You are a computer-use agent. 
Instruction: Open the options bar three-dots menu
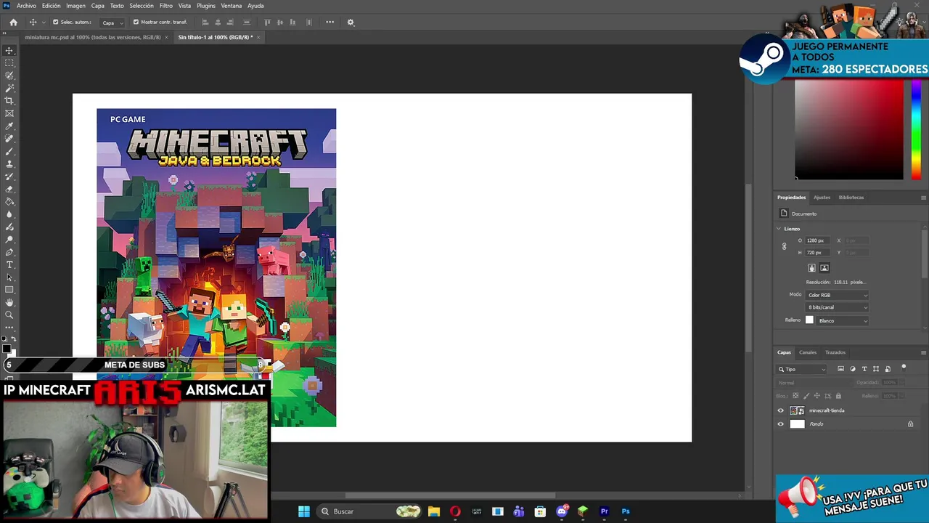330,22
